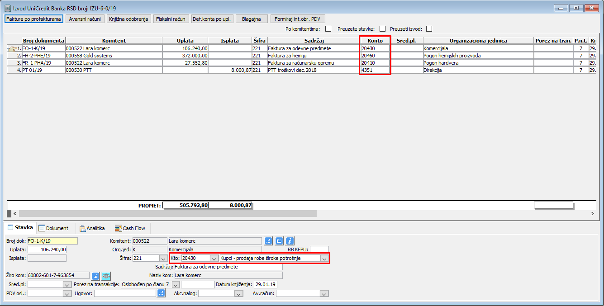Tick the 'Po komitentima' checkbox
The height and width of the screenshot is (306, 604).
tap(328, 29)
